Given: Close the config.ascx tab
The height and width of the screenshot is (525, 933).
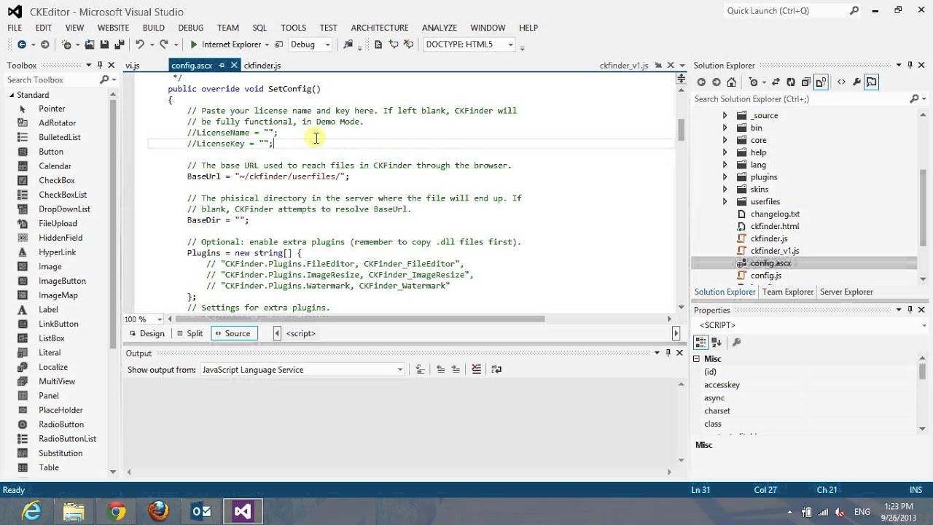Looking at the screenshot, I should (x=234, y=65).
